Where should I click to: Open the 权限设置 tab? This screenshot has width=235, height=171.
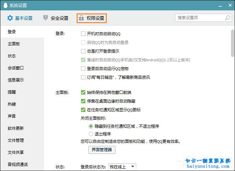(x=92, y=18)
